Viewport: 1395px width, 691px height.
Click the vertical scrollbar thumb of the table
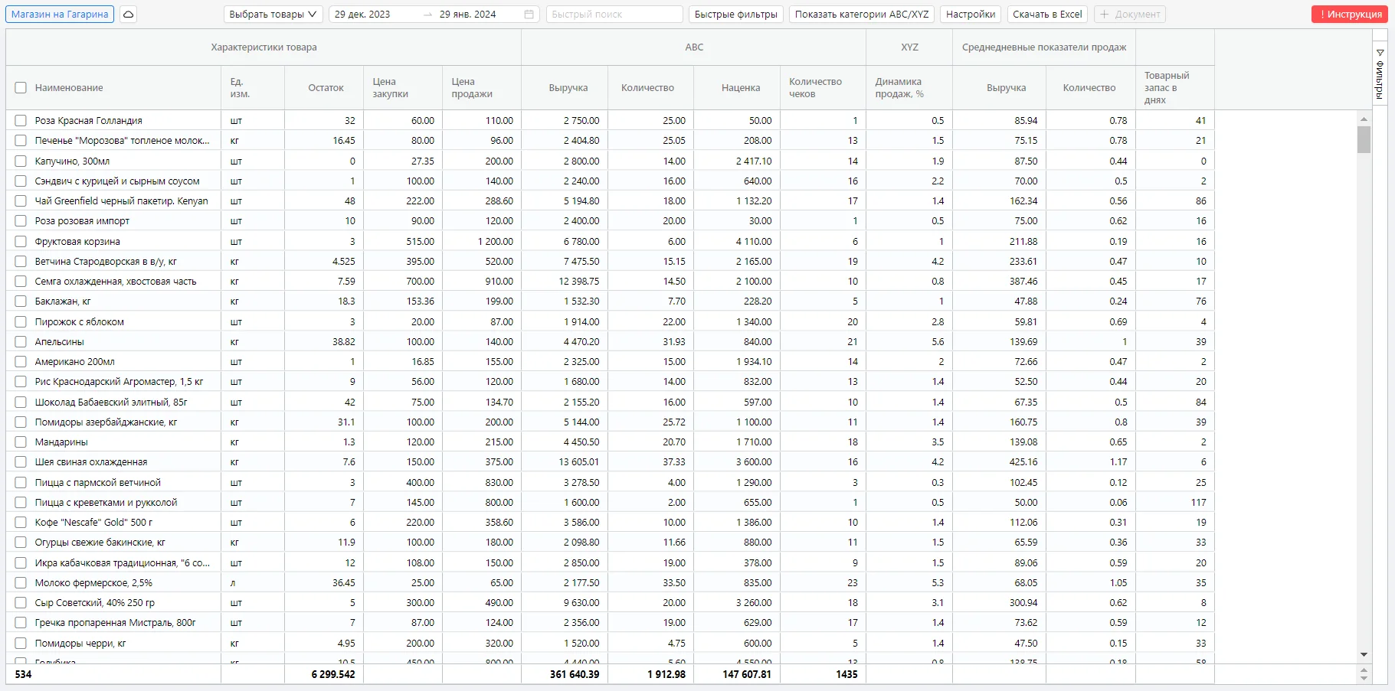pos(1364,140)
